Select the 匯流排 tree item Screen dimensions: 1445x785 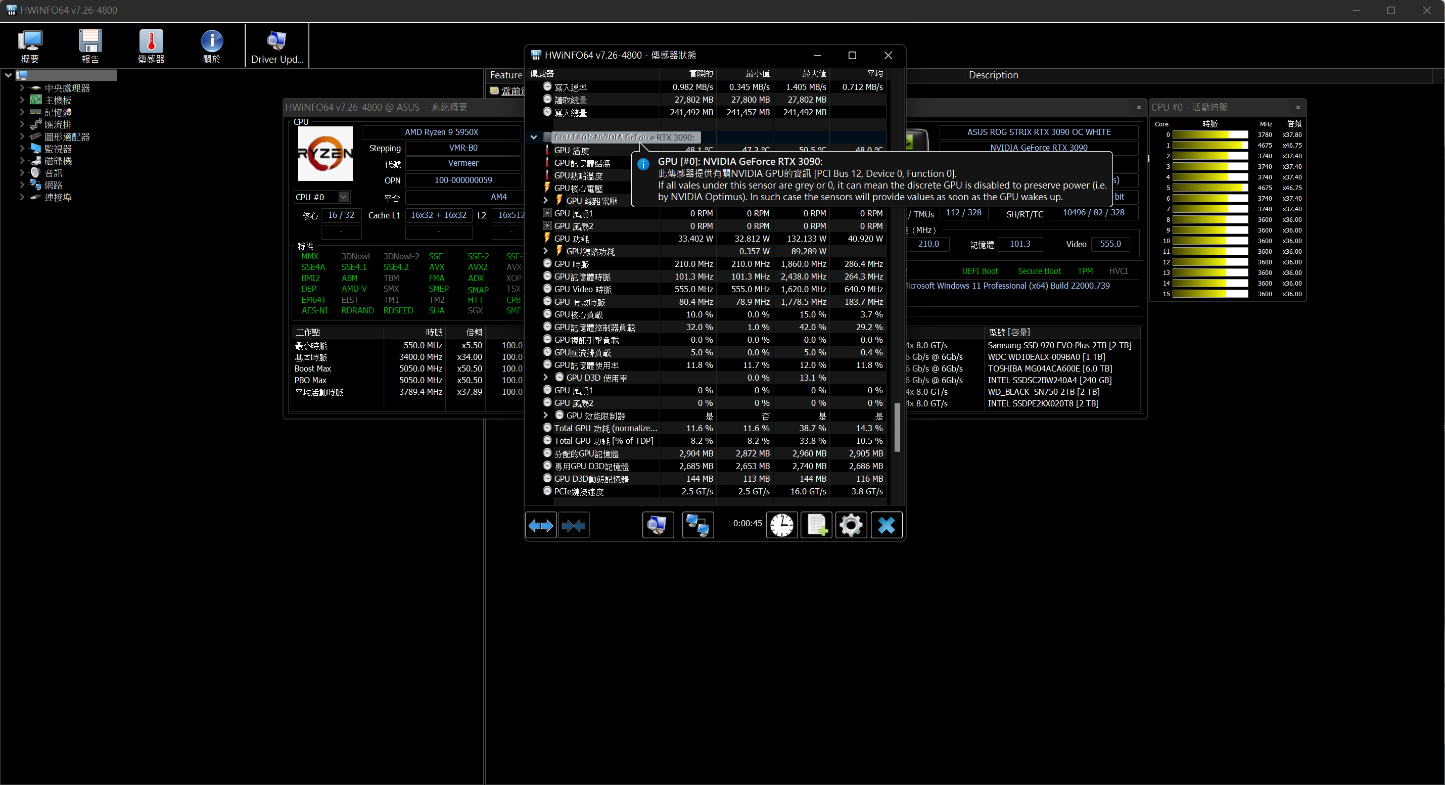coord(58,124)
